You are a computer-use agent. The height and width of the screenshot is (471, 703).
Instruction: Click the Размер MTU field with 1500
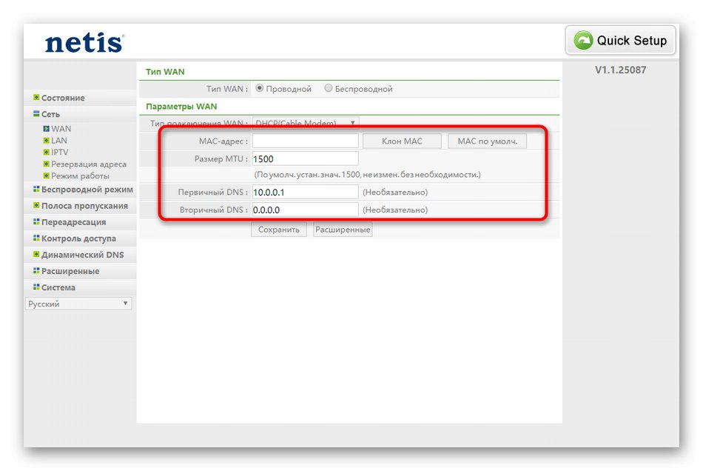[x=306, y=158]
